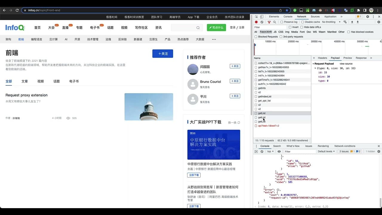Click 立即下载 under 中原银行 presentation
Image resolution: width=382 pixels, height=215 pixels.
point(194,175)
